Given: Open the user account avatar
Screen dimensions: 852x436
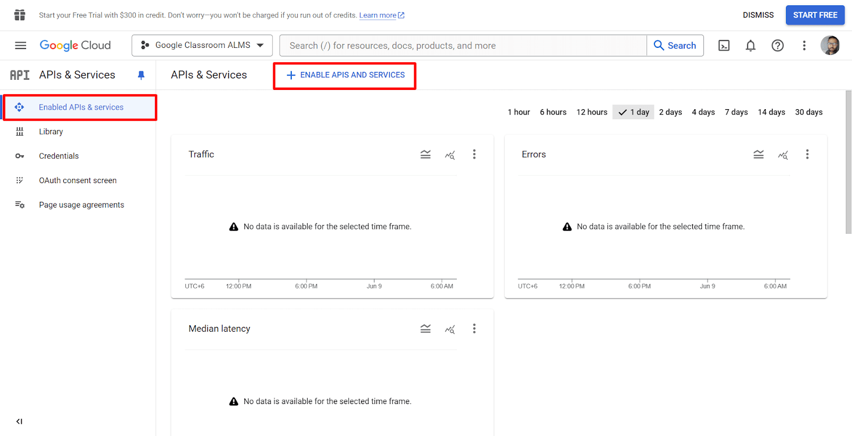Looking at the screenshot, I should (x=830, y=45).
